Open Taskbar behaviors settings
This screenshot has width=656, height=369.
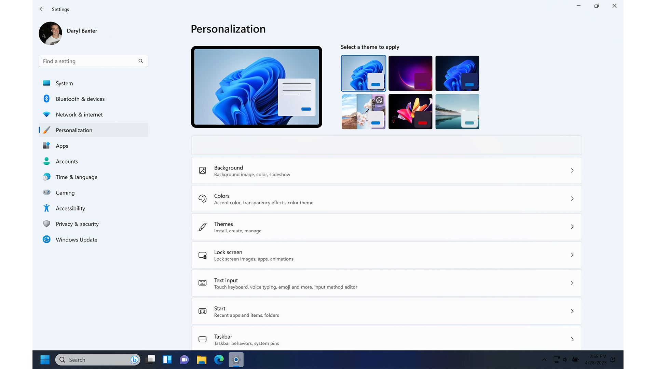[x=386, y=339]
